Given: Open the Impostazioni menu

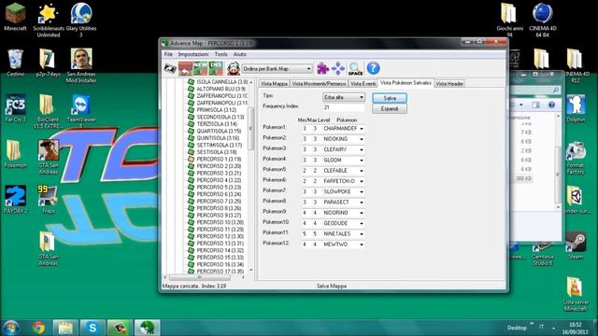Looking at the screenshot, I should pos(193,54).
